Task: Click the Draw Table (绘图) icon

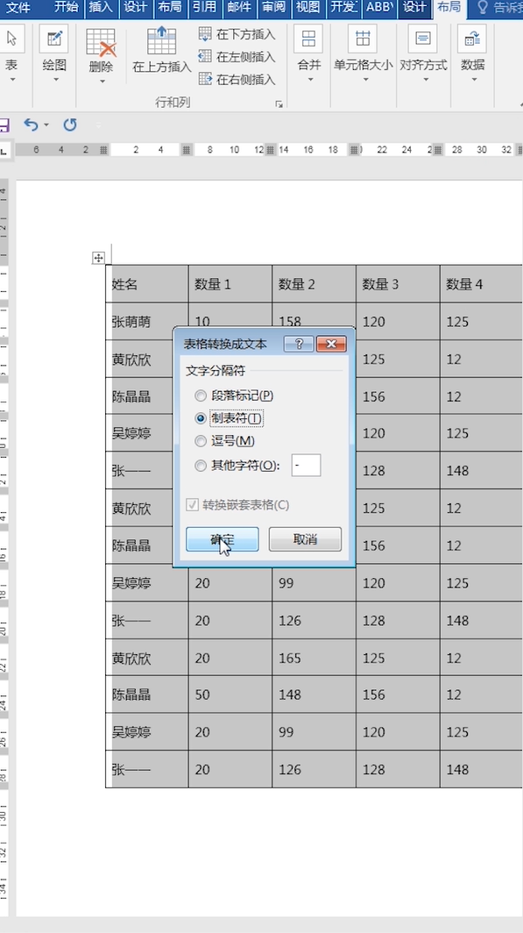Action: pos(54,39)
